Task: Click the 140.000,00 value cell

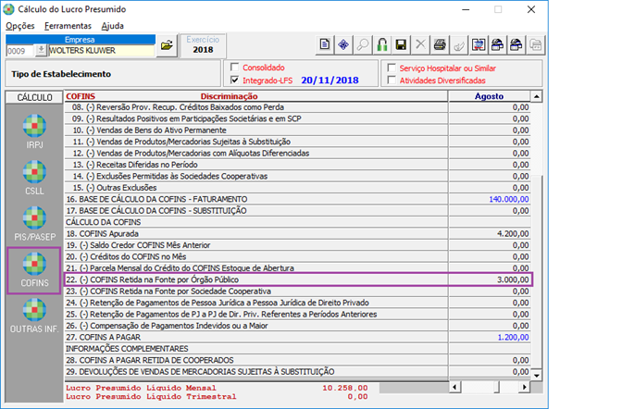Action: (x=489, y=199)
